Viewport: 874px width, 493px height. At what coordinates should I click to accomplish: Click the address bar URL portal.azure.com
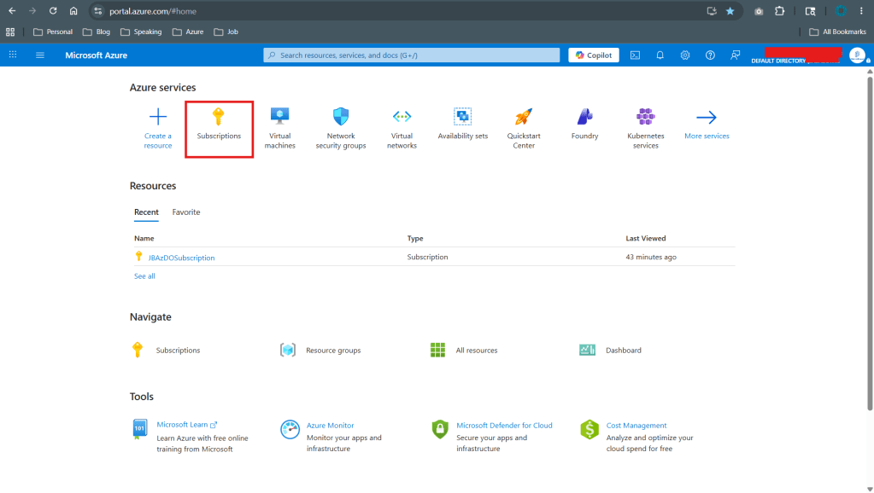tap(153, 11)
